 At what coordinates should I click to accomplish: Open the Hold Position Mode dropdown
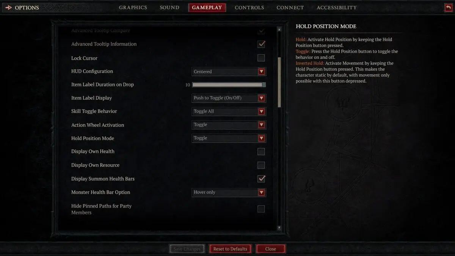coord(261,138)
